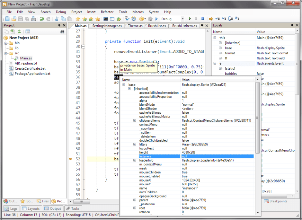Viewport: 302px width, 220px height.
Task: Click the Undo arrow in toolbar
Action: point(42,19)
